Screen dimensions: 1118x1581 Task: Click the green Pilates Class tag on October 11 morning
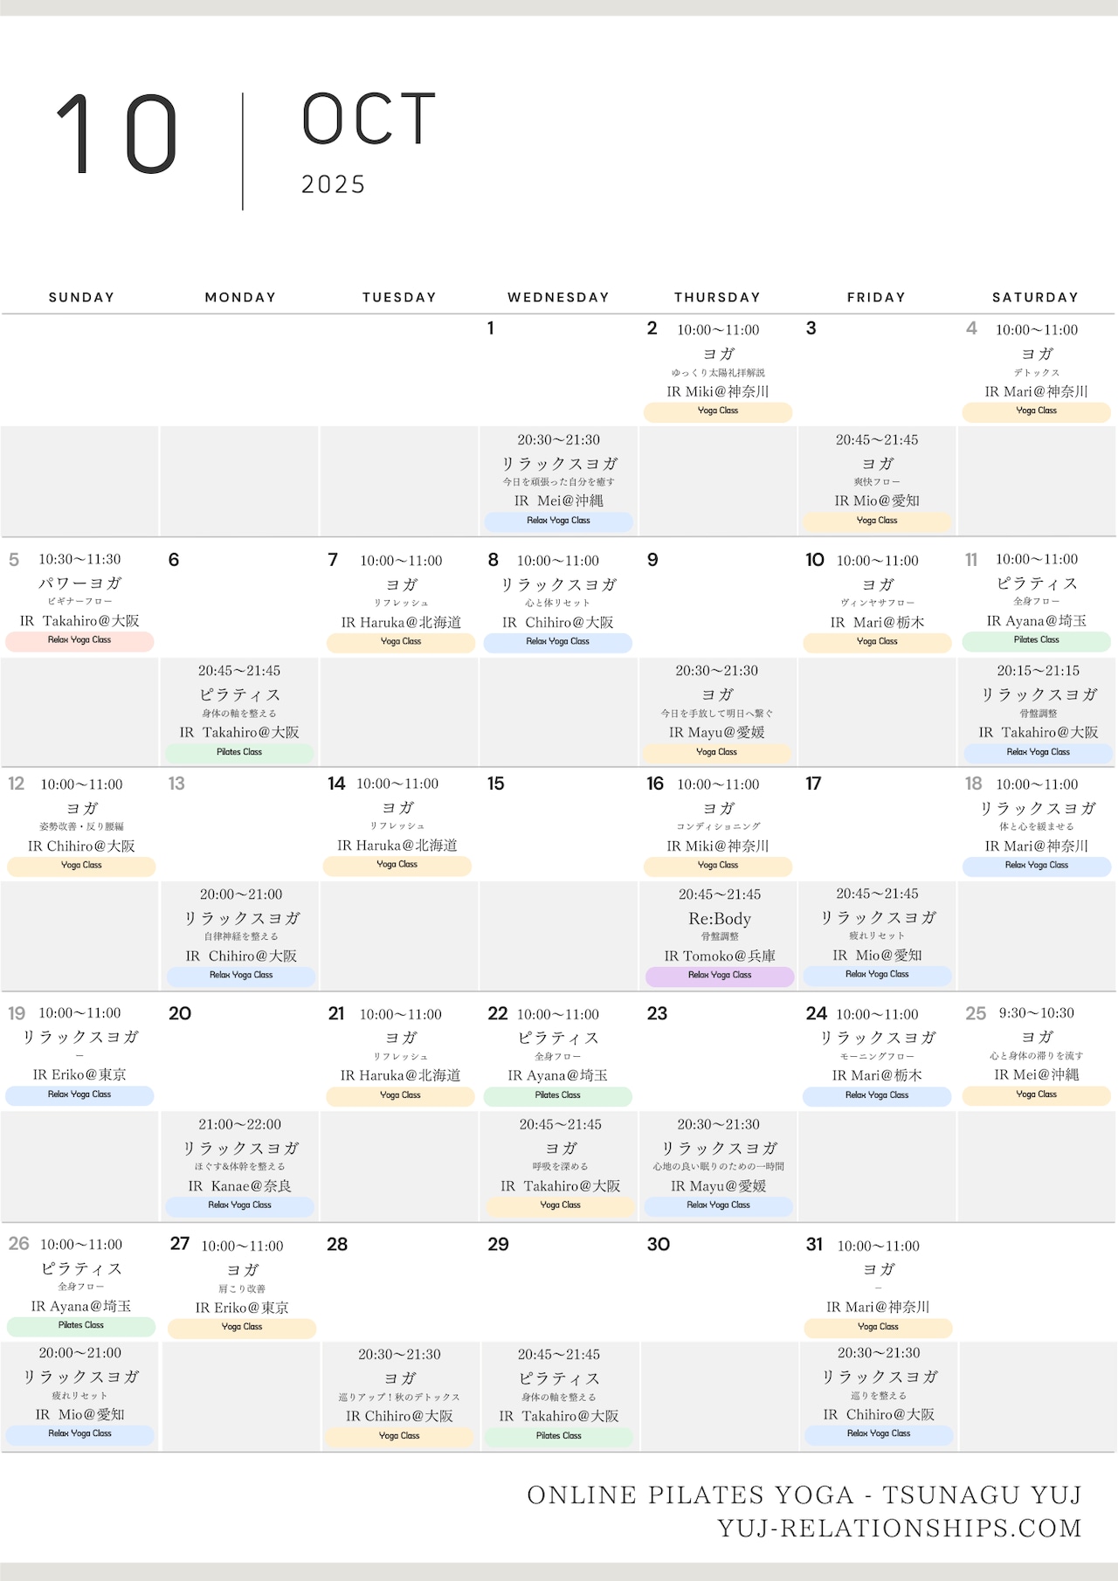[x=1036, y=640]
